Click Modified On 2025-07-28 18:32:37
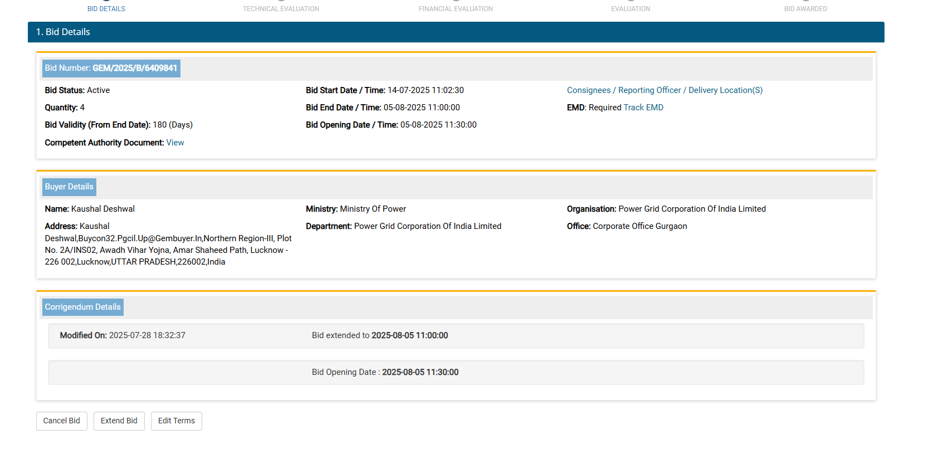 pos(123,335)
